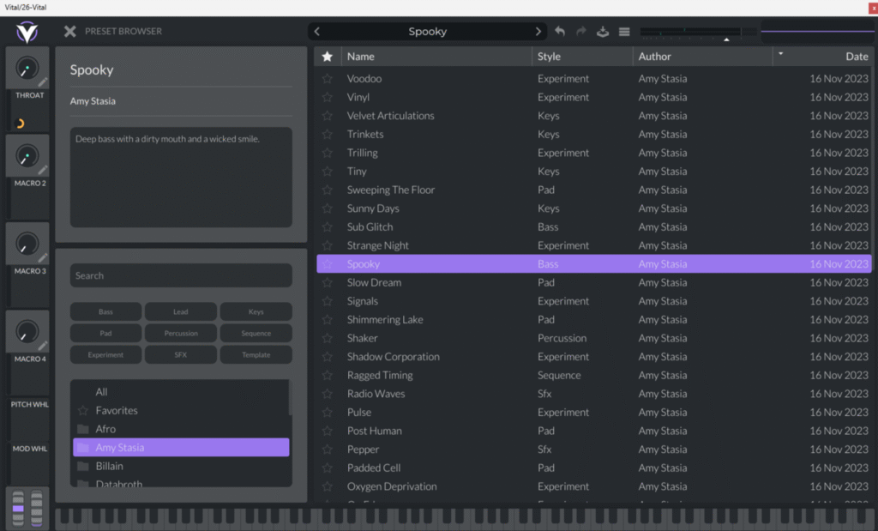Click the save preset icon
The height and width of the screenshot is (531, 878).
tap(603, 32)
